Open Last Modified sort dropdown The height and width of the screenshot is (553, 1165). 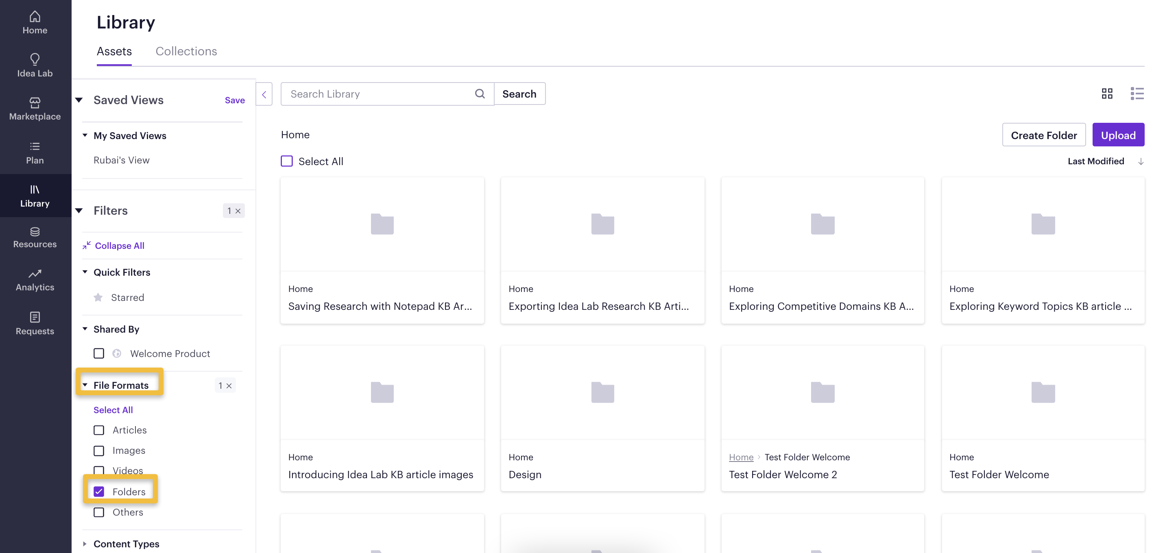coord(1095,161)
